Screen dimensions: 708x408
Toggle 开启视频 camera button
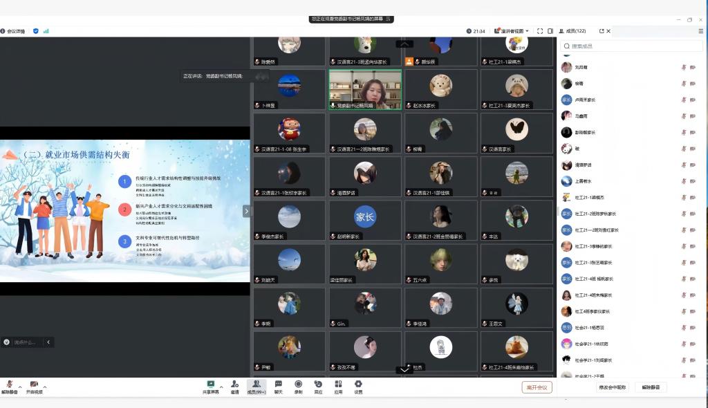(x=34, y=385)
